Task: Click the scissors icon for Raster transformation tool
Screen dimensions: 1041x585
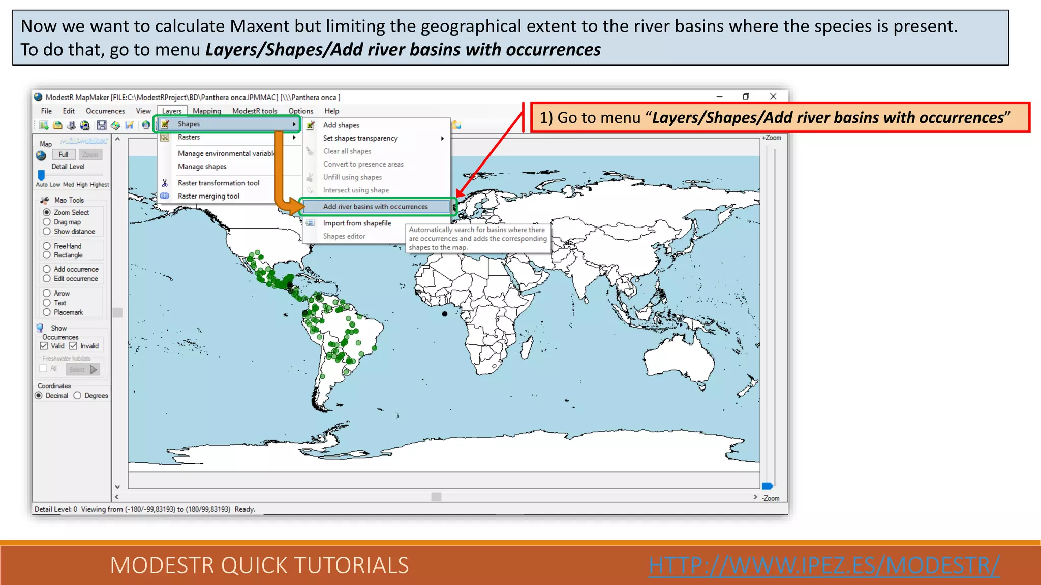Action: coord(165,183)
